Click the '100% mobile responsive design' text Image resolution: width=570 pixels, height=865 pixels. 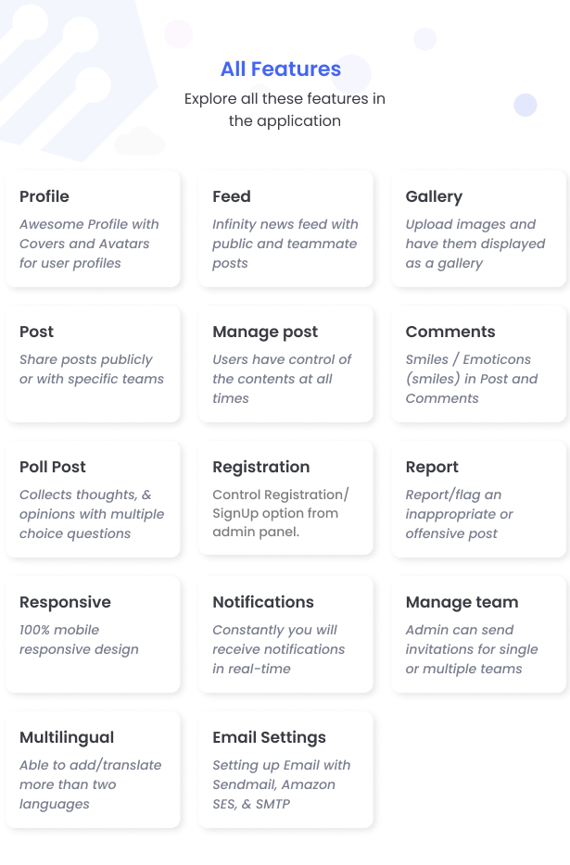tap(79, 639)
